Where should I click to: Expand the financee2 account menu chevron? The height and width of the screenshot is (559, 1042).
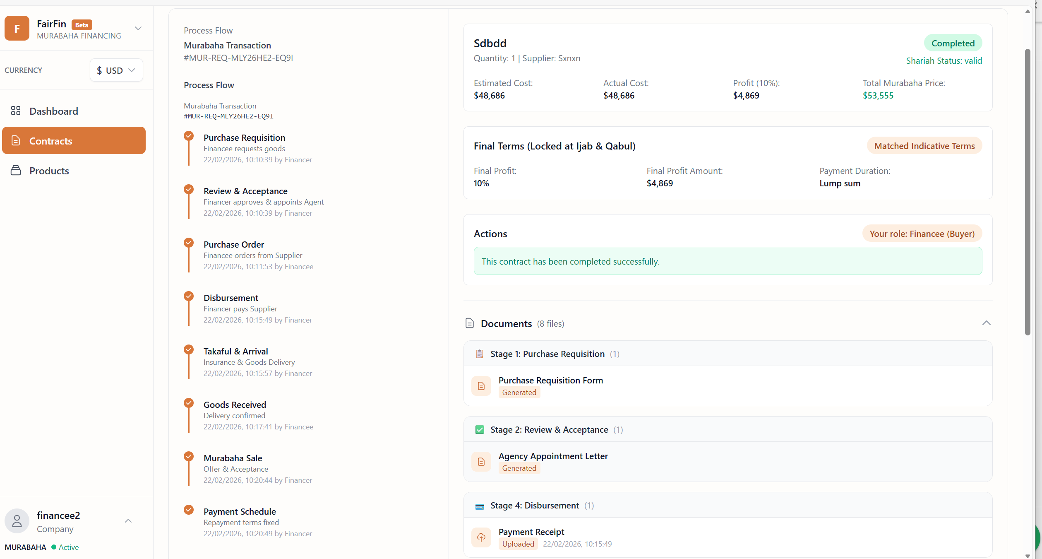point(128,521)
